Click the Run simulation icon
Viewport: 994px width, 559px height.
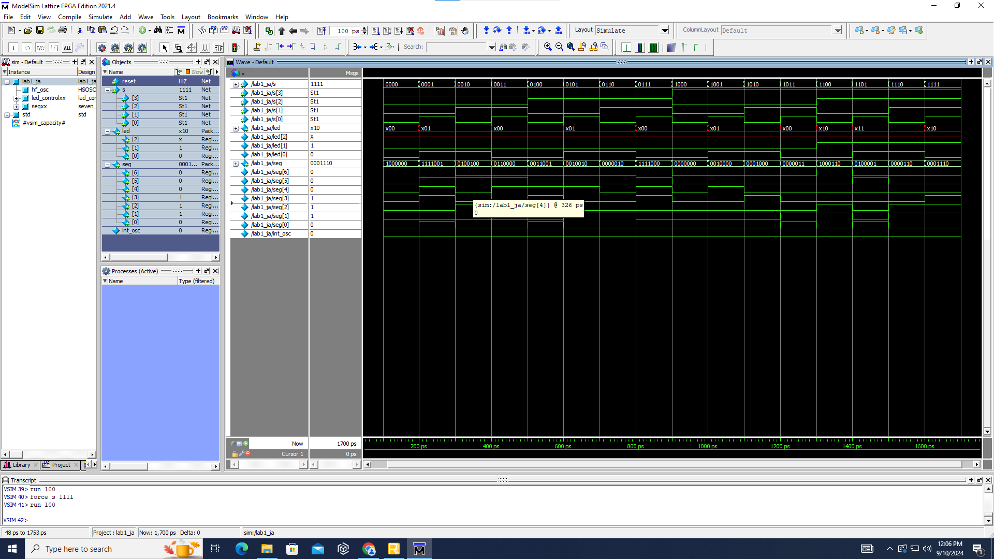[376, 31]
